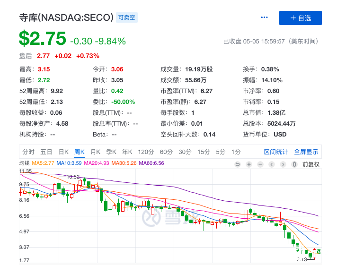
Task: Click the candlestick style icon
Action: click(294, 164)
